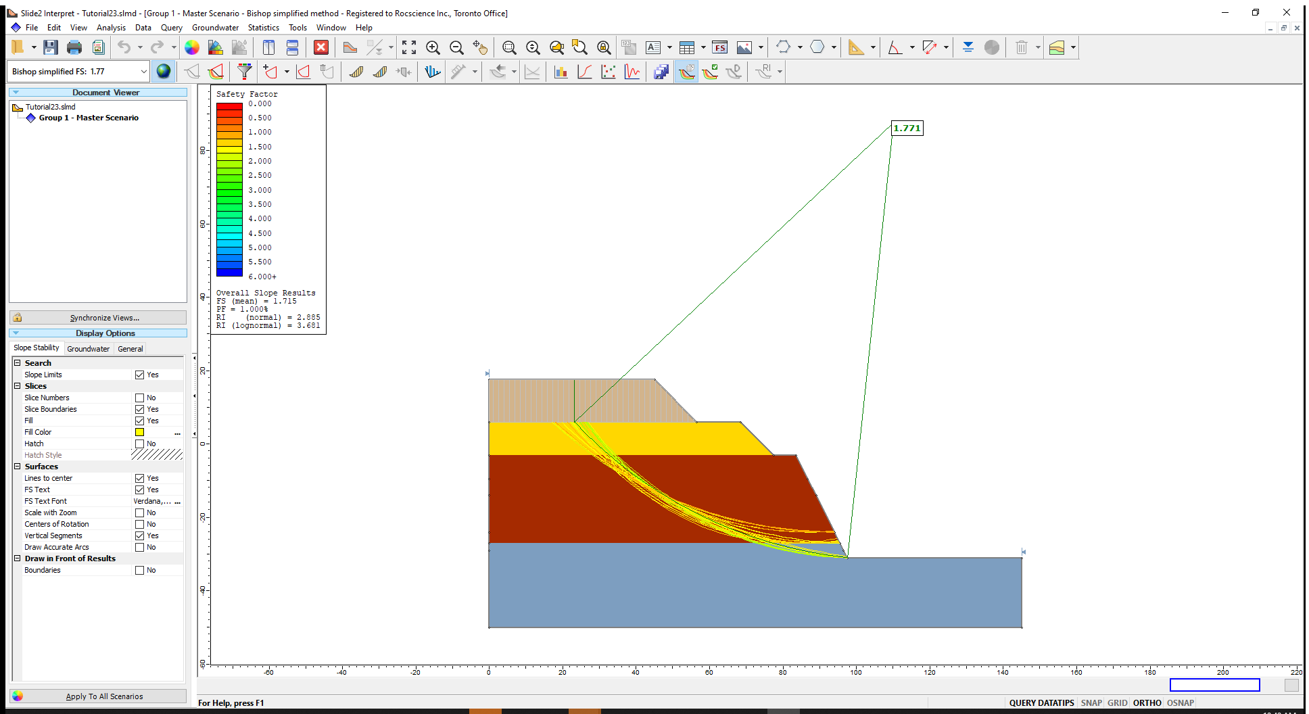
Task: Toggle the Vertical Segments checkbox
Action: [139, 535]
